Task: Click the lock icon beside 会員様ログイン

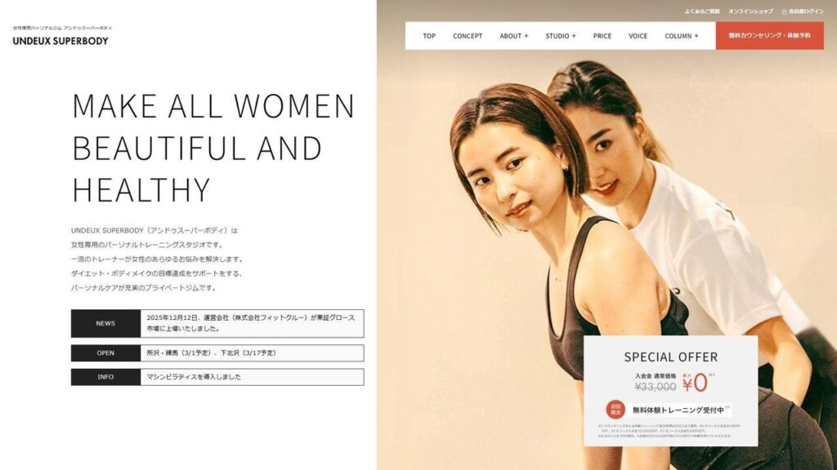Action: 784,11
